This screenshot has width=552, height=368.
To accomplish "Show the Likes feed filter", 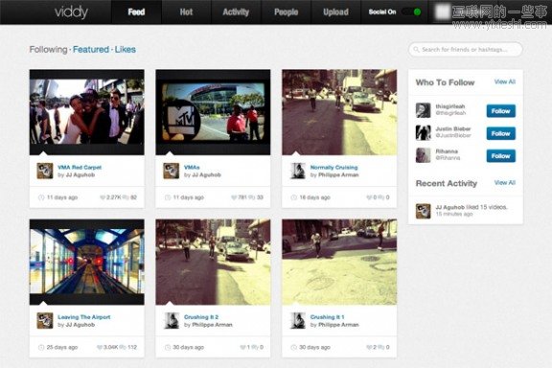I will [125, 49].
